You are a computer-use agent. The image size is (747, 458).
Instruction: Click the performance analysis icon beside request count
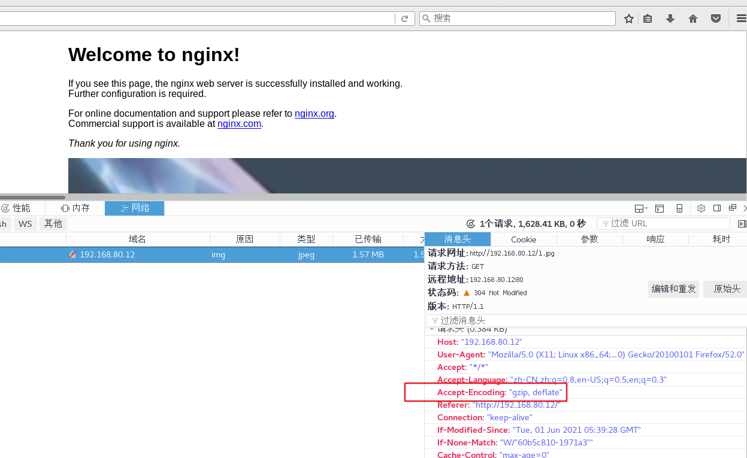(471, 224)
